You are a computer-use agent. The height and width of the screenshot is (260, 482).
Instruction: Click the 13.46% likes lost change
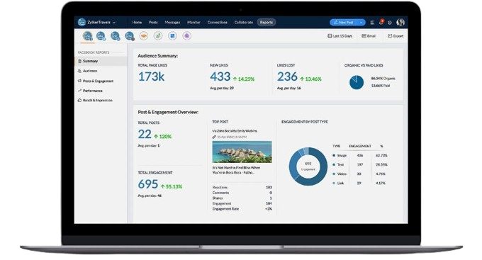coord(310,79)
